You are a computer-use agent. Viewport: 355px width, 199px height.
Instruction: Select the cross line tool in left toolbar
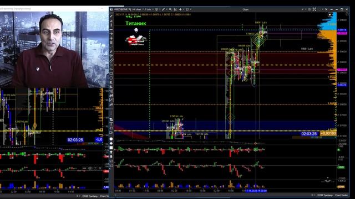[x=111, y=38]
